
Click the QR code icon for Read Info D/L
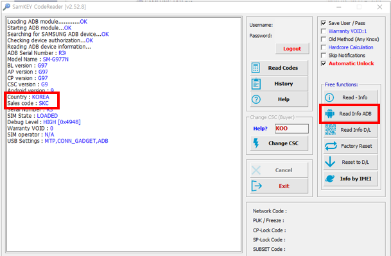[x=330, y=130]
